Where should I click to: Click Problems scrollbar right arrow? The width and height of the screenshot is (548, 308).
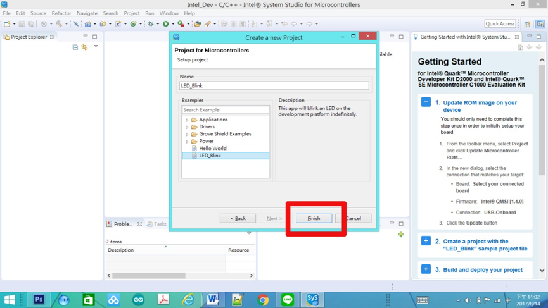(252, 276)
